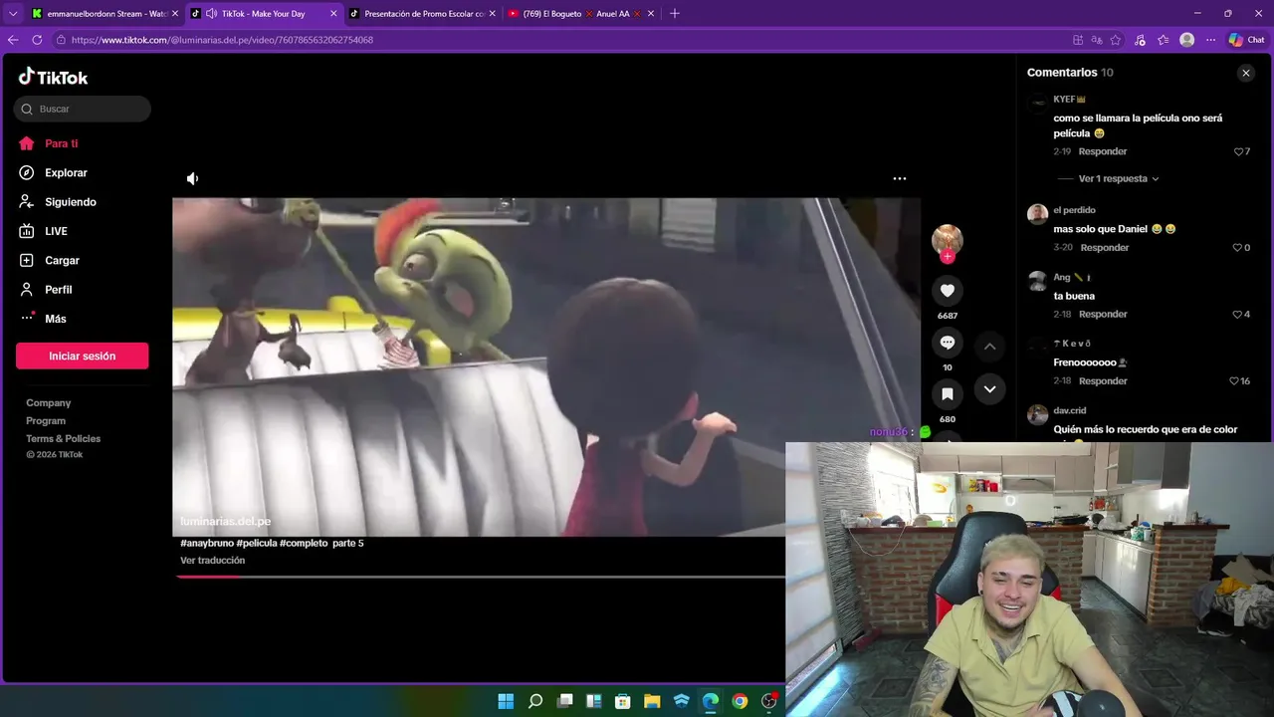
Task: Seek within the video progress bar
Action: pyautogui.click(x=481, y=577)
